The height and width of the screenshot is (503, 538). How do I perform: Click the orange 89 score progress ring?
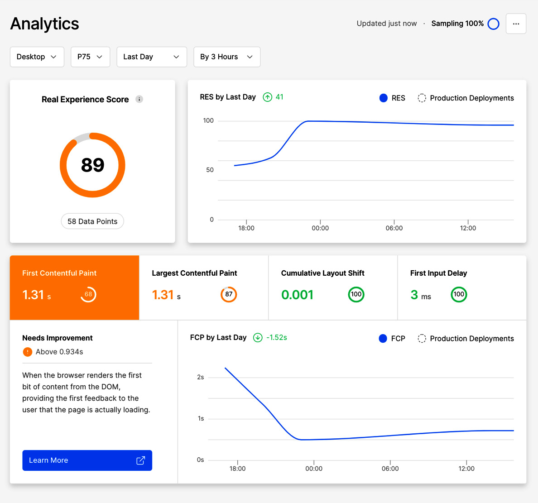pos(92,165)
